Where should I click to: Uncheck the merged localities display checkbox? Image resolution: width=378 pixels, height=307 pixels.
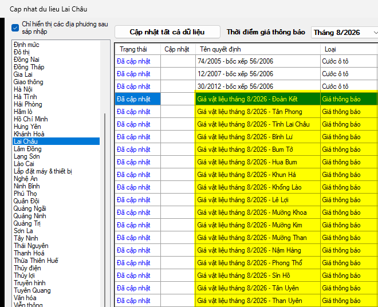[15, 27]
